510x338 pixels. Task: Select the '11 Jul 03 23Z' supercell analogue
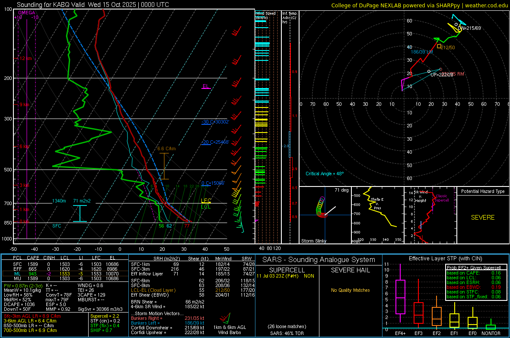285,276
